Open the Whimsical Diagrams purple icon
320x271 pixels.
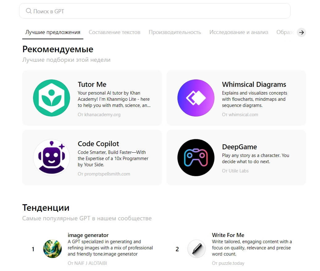click(196, 98)
